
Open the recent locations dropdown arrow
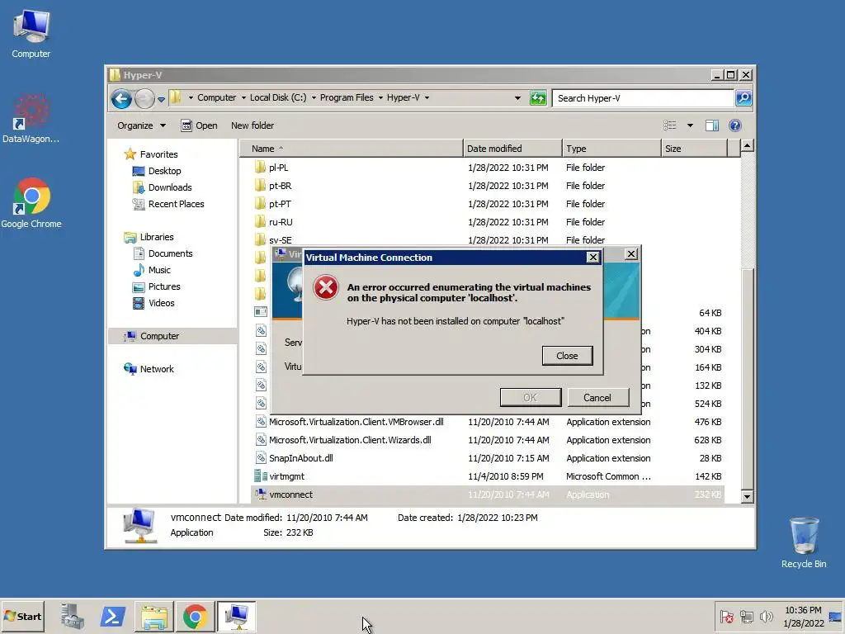(161, 99)
